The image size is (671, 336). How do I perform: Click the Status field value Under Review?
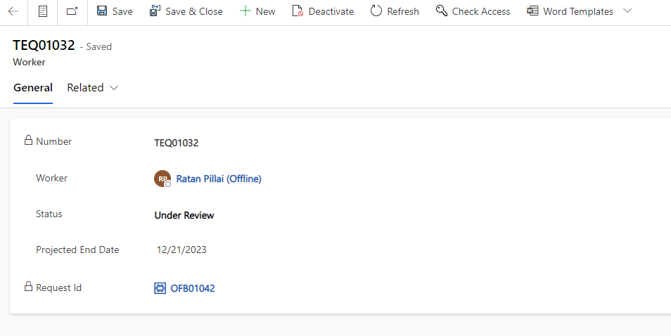click(x=184, y=215)
